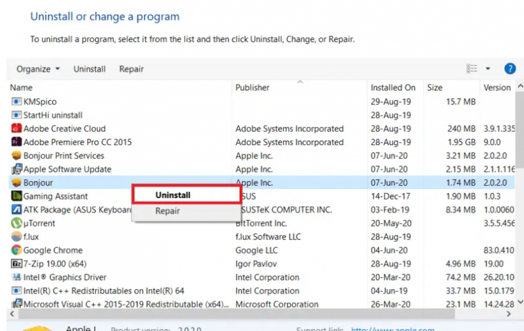Open the Organize dropdown menu
Image resolution: width=524 pixels, height=331 pixels.
pos(38,69)
